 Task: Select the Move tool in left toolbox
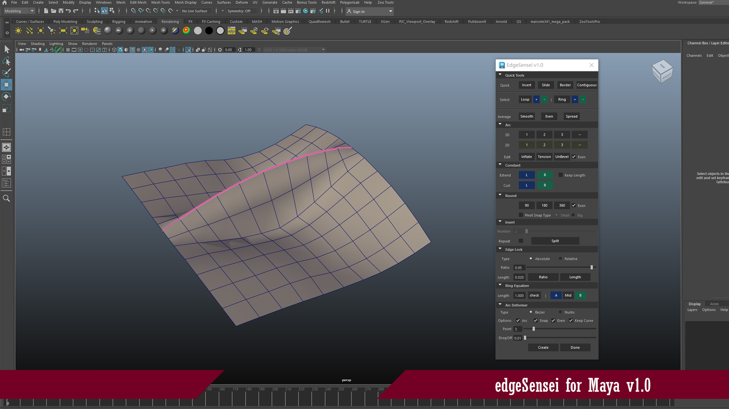(6, 84)
